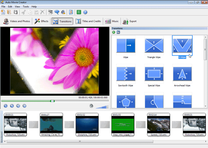This screenshot has height=148, width=208.
Task: Select the Dolphins_720.wmv storyboard clip
Action: click(x=87, y=124)
